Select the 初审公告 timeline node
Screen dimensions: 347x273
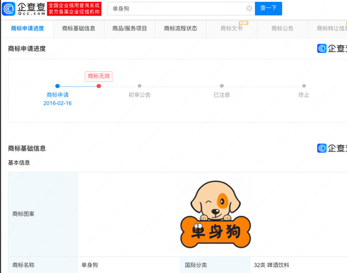pos(139,86)
